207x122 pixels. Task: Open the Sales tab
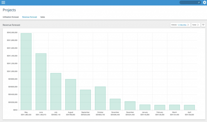pyautogui.click(x=43, y=17)
